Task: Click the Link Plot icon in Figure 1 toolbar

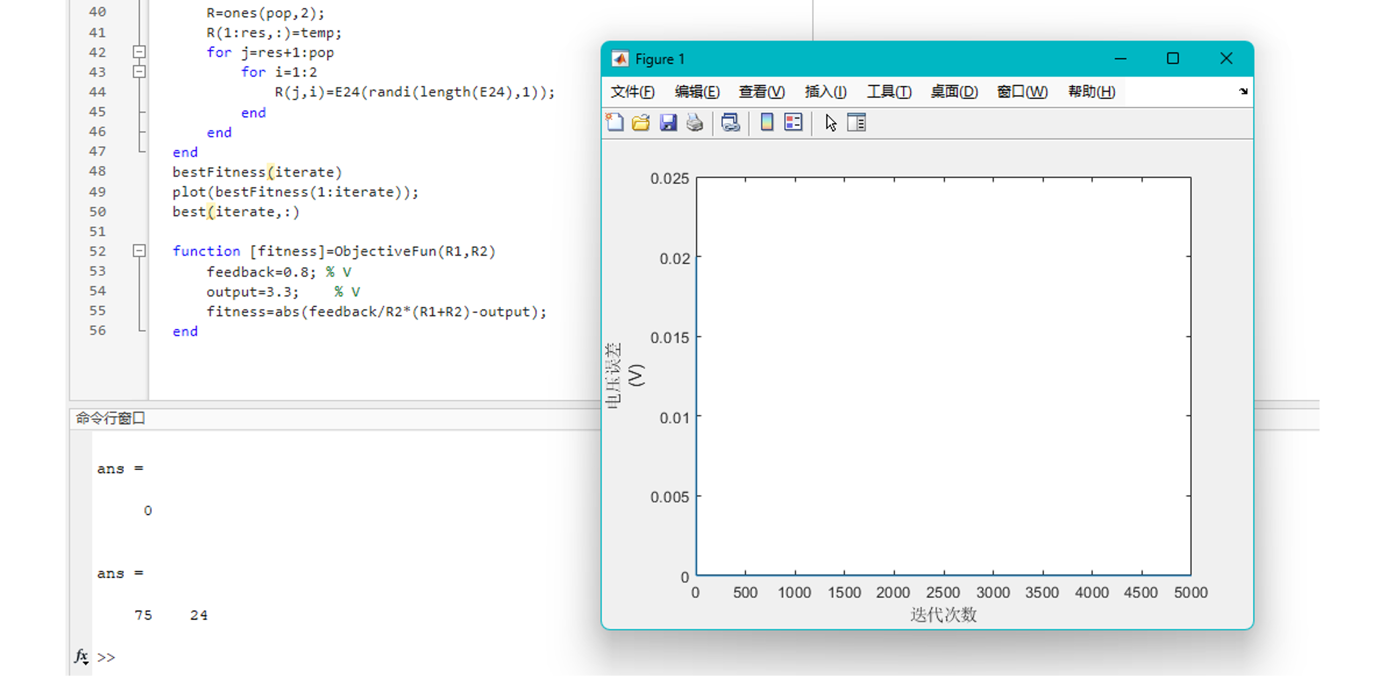Action: [731, 122]
